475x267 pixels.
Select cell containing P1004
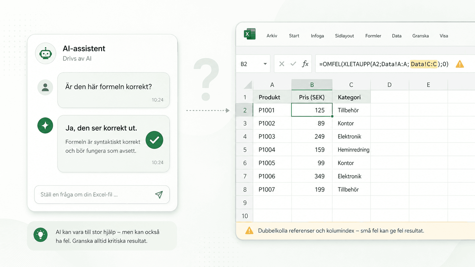tap(272, 150)
